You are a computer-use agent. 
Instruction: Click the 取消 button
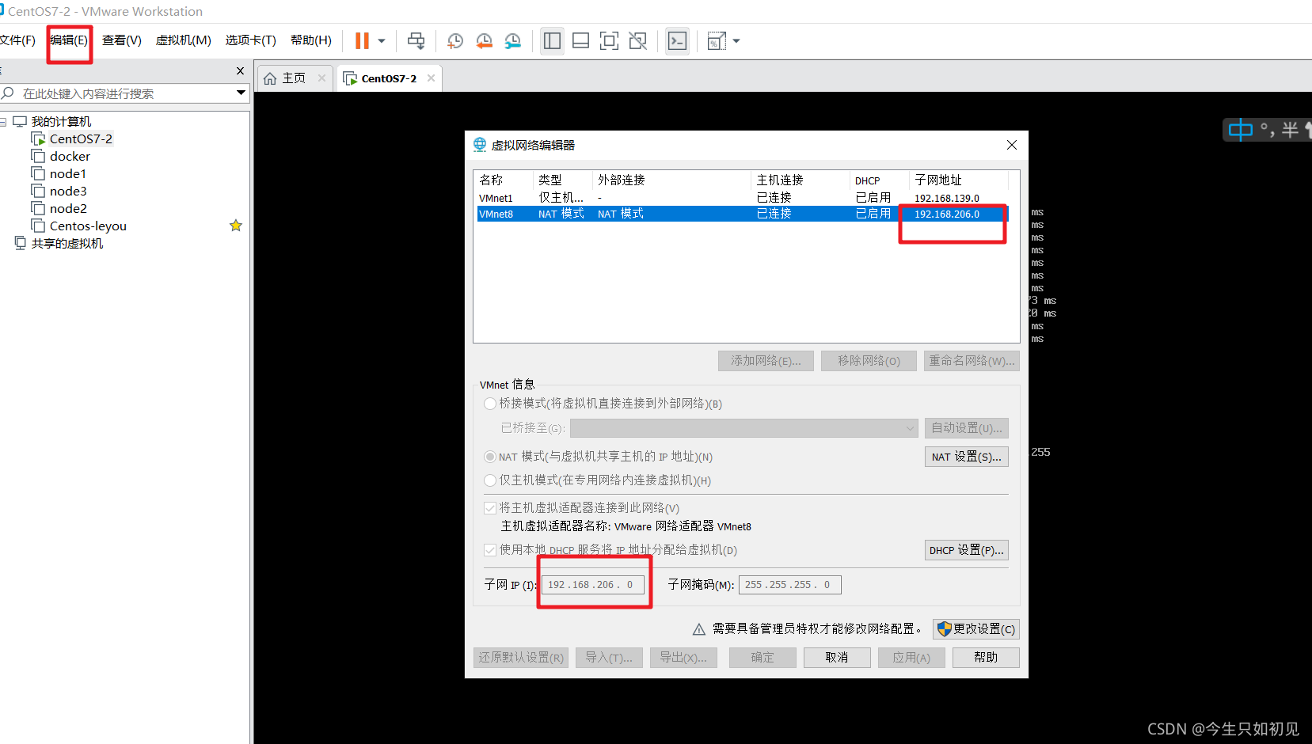coord(837,658)
